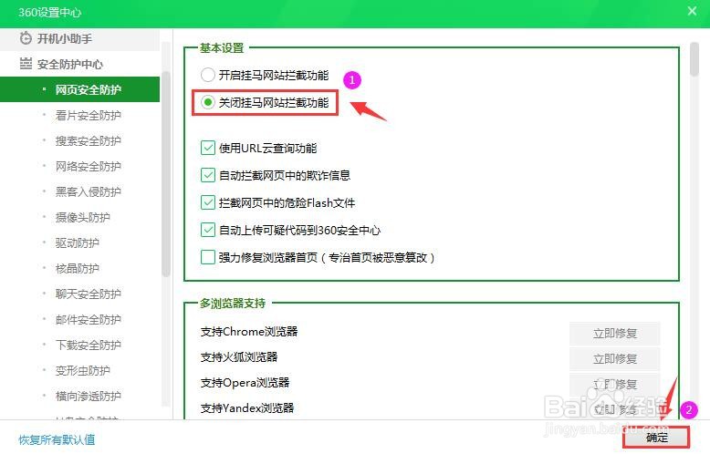The image size is (710, 454).
Task: Click the 开机小助手 clock icon
Action: click(x=26, y=38)
